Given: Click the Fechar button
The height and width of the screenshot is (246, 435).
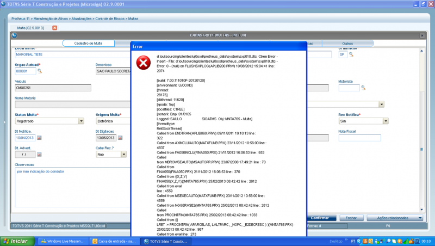Looking at the screenshot, I should [351, 218].
